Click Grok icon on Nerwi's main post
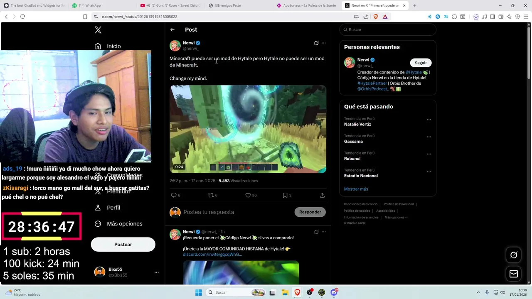 click(x=316, y=43)
